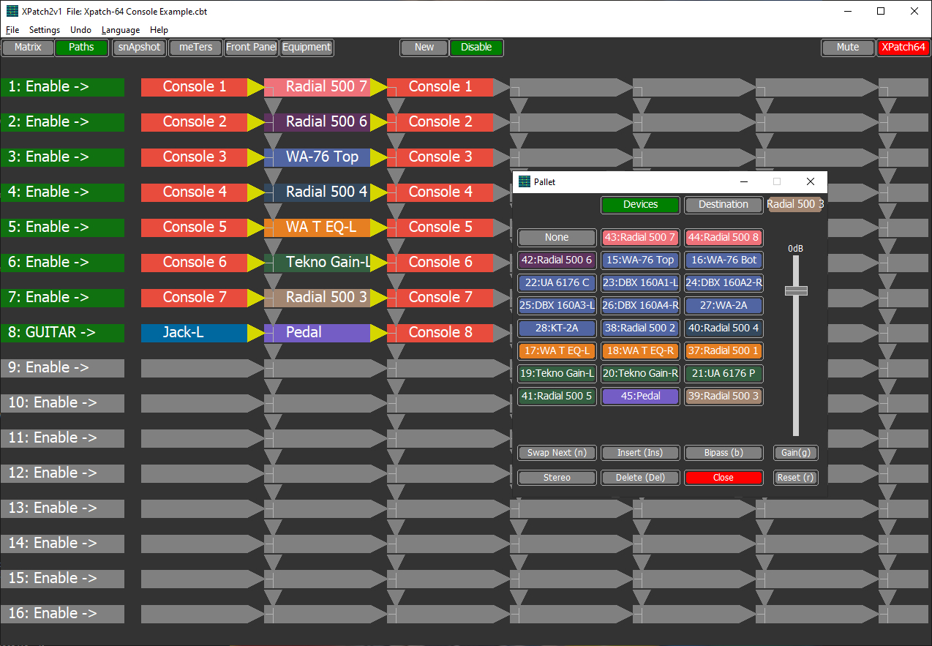Pick 18:WA T EQ-R in Pallet
932x646 pixels.
[640, 351]
